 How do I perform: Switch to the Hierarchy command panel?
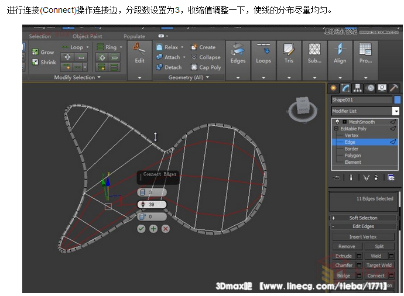357,88
